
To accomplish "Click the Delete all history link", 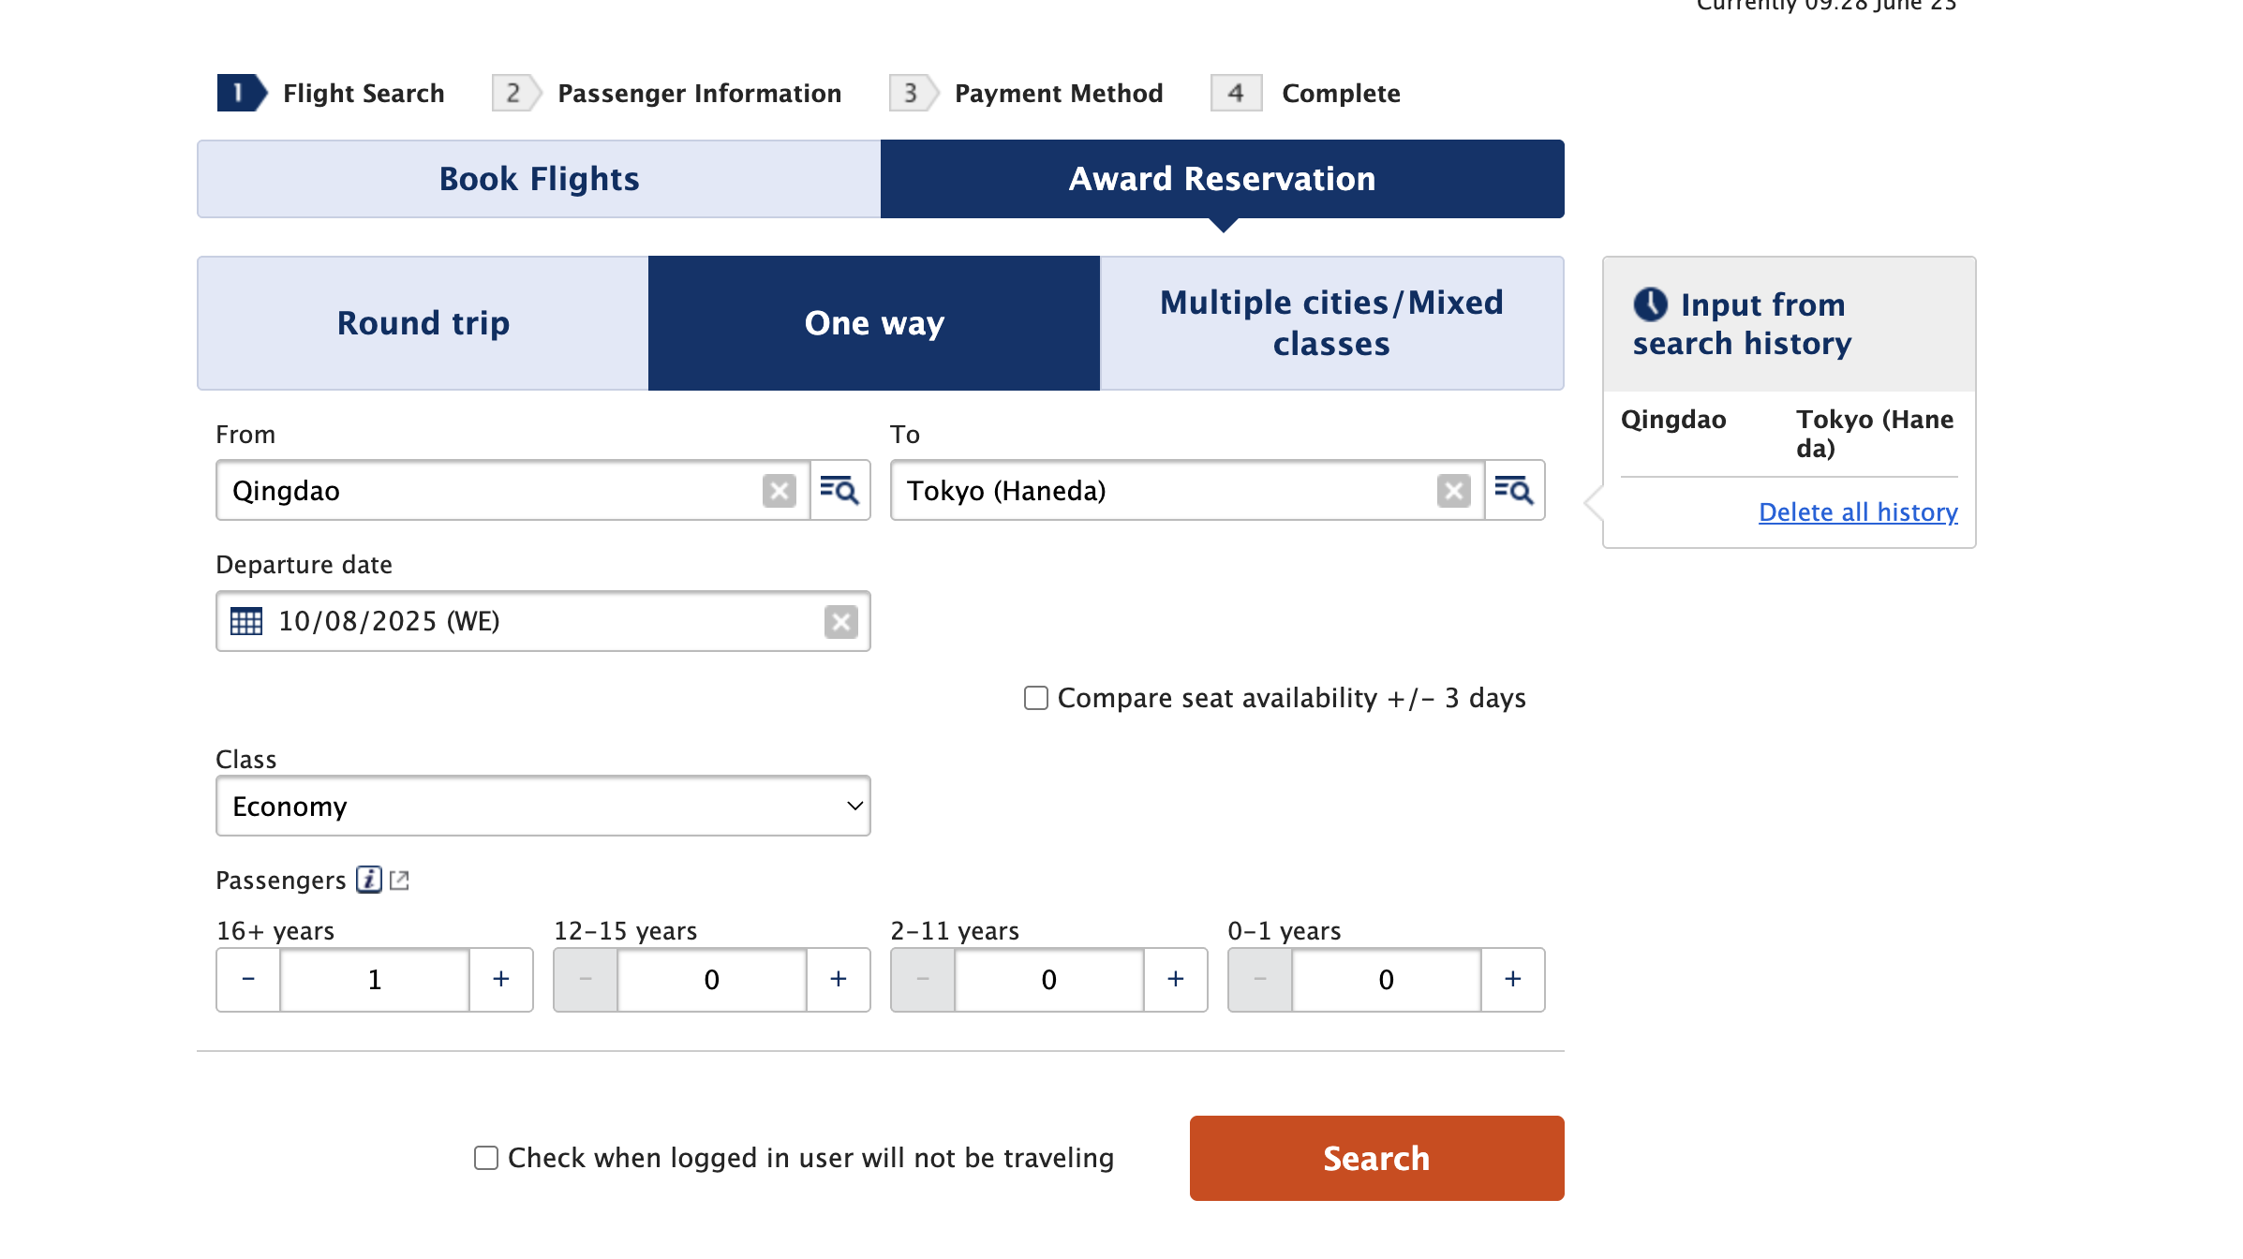I will (x=1858, y=512).
